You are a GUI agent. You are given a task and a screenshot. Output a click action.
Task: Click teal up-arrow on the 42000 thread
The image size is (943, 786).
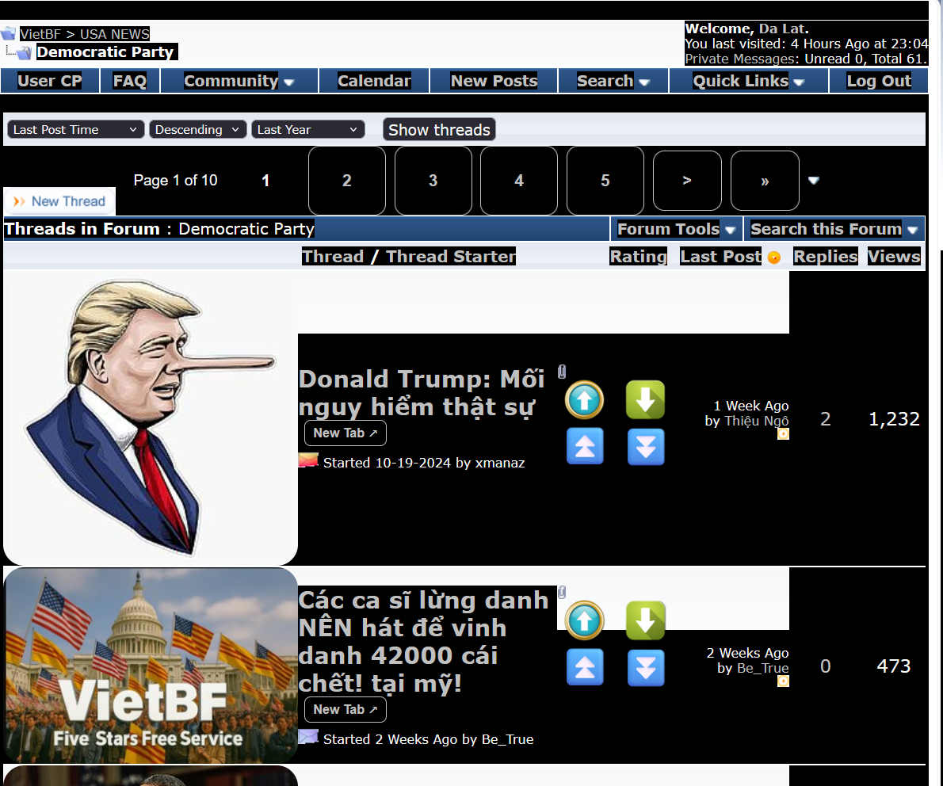point(584,621)
